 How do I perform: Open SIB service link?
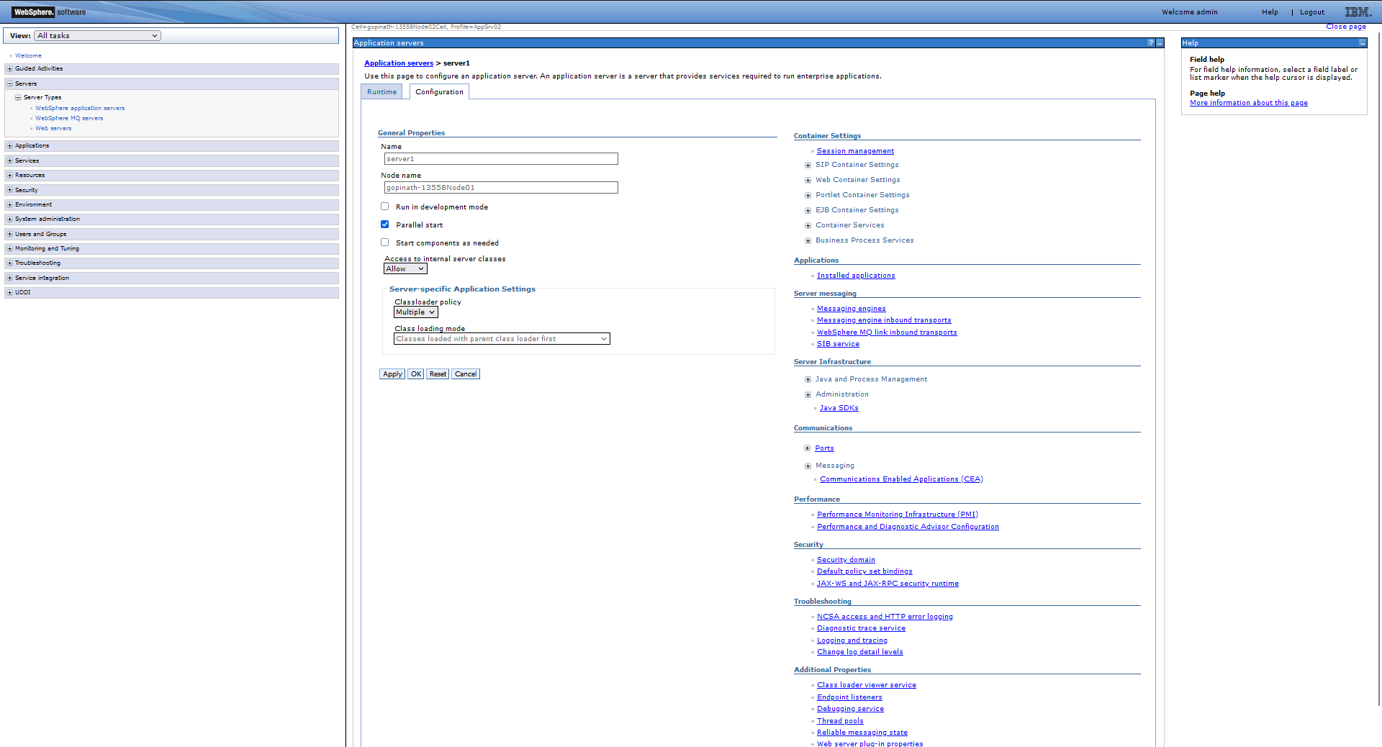click(x=838, y=344)
